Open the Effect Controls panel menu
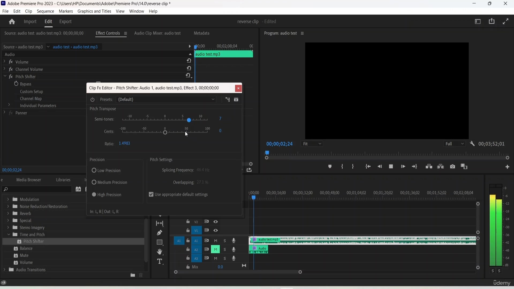This screenshot has width=514, height=289. click(126, 34)
